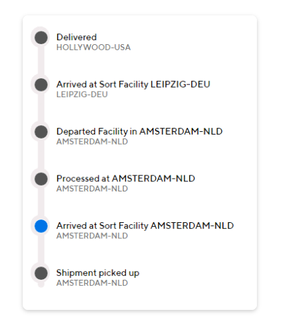281x334 pixels.
Task: Click the location under Arrived Amsterdam sort facility
Action: point(92,236)
